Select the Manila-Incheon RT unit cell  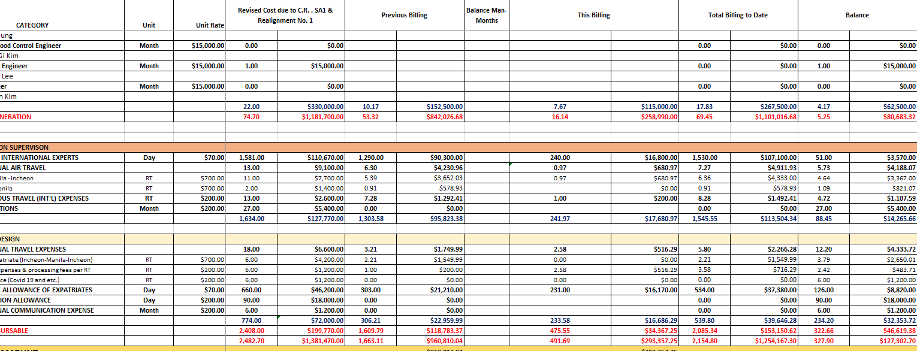tap(148, 178)
